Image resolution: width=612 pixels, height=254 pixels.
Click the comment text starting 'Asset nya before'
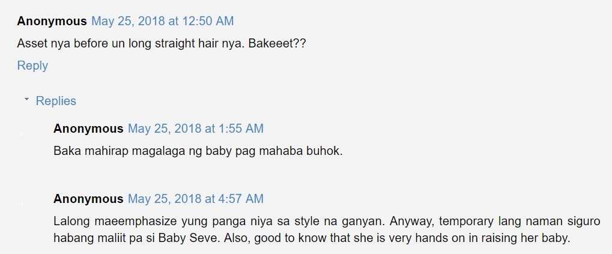click(162, 43)
